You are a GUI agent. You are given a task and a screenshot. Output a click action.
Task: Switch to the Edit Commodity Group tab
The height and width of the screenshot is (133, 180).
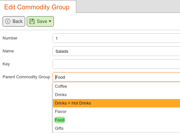(x=37, y=7)
